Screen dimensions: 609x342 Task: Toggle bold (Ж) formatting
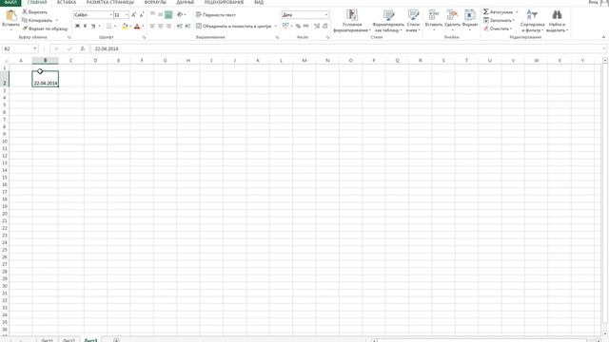pyautogui.click(x=77, y=26)
